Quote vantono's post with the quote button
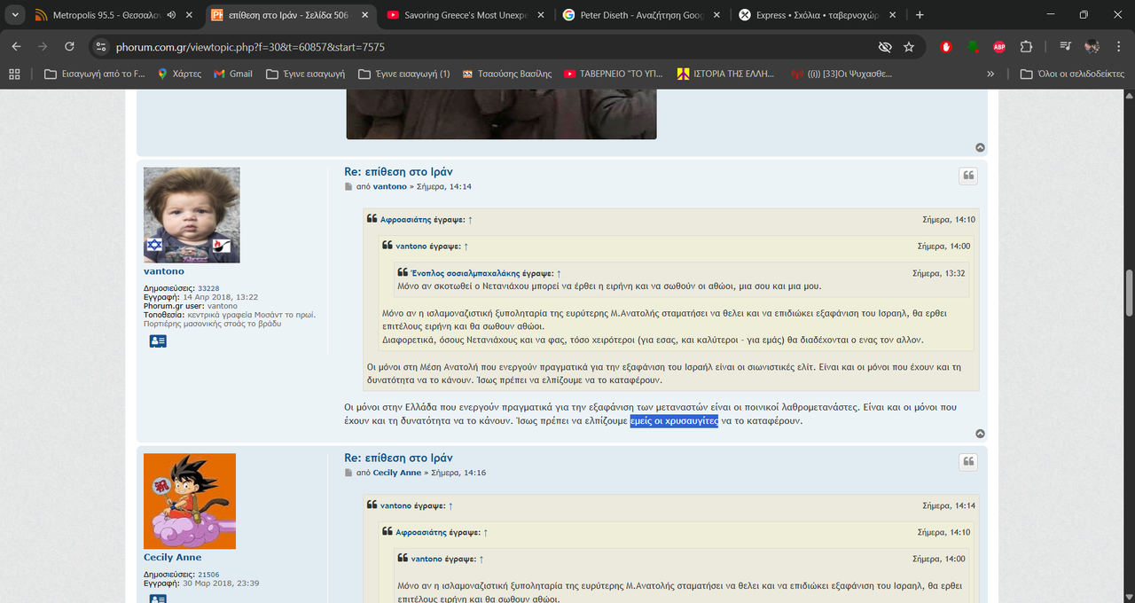The height and width of the screenshot is (603, 1135). click(968, 176)
